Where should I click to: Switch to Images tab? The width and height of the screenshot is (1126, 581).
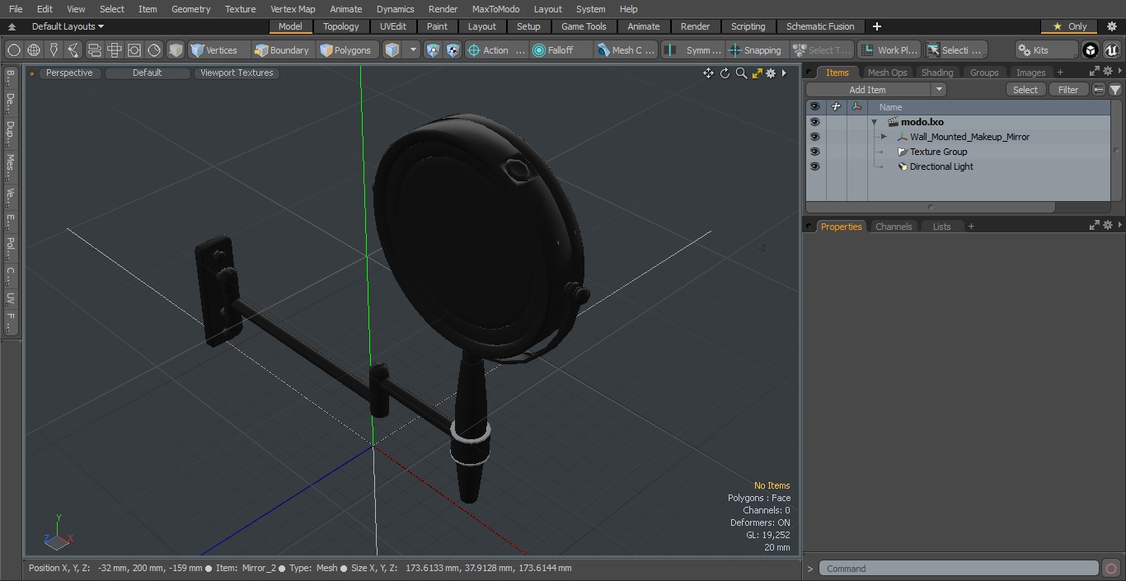tap(1030, 73)
